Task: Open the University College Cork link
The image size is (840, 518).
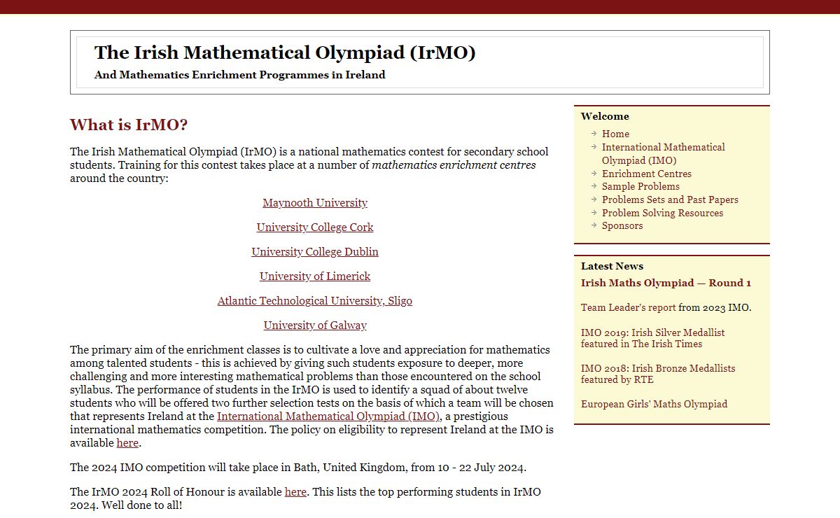Action: [315, 227]
